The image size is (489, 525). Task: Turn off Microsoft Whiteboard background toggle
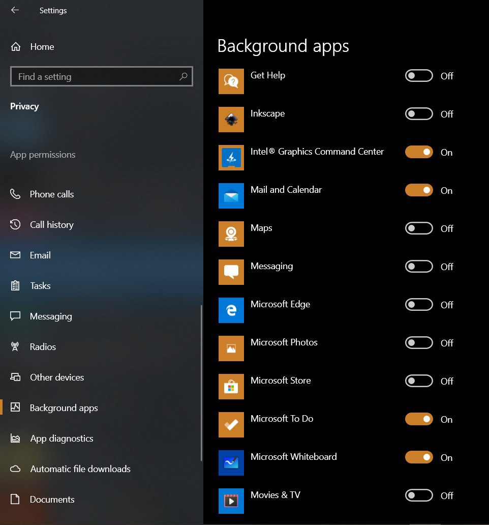(x=419, y=457)
